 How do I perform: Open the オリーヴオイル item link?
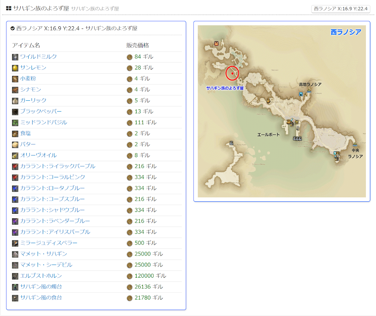(38, 155)
